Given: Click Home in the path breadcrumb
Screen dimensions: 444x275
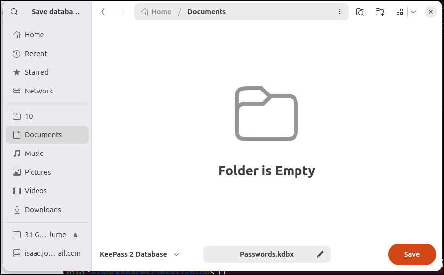Looking at the screenshot, I should [161, 12].
